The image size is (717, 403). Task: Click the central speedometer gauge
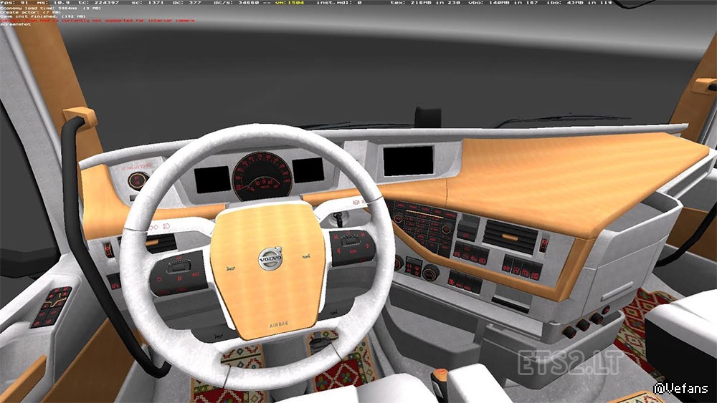tap(262, 177)
